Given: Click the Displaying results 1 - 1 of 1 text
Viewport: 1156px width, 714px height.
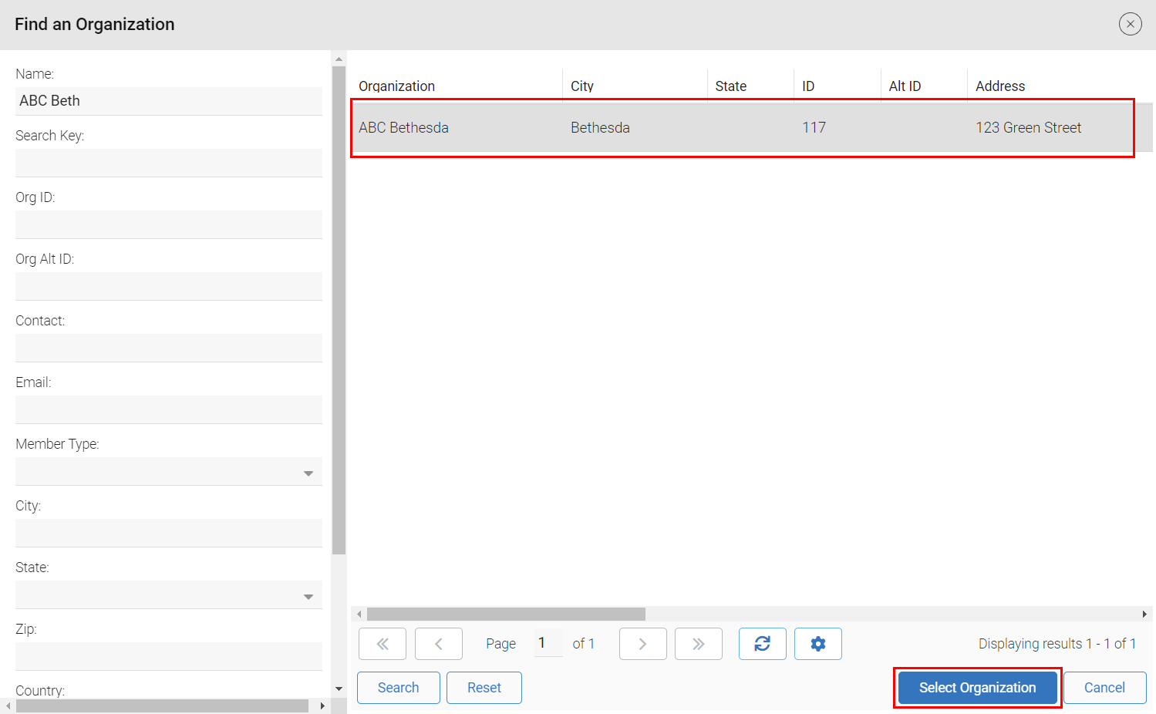Looking at the screenshot, I should [1057, 644].
